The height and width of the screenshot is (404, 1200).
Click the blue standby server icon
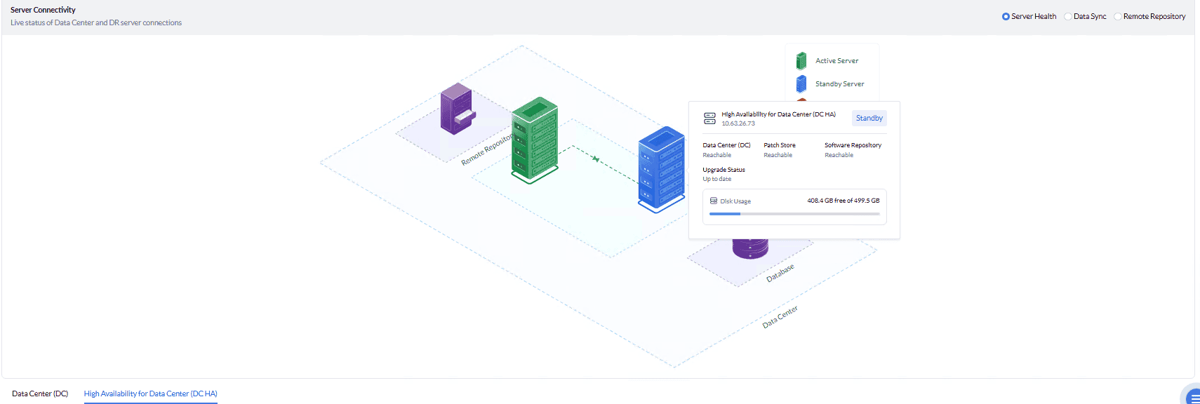pos(661,169)
